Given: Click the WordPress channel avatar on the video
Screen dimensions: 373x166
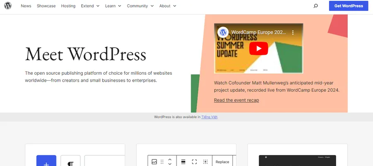Looking at the screenshot, I should [x=223, y=32].
